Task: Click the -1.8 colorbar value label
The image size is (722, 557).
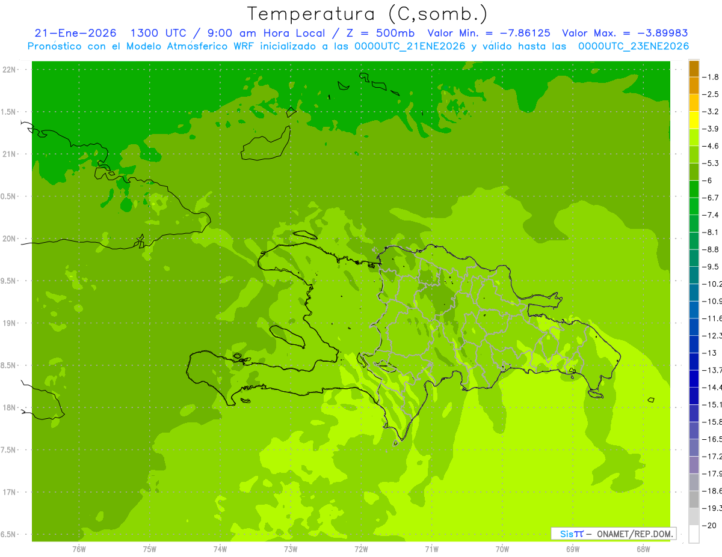Action: click(x=711, y=77)
